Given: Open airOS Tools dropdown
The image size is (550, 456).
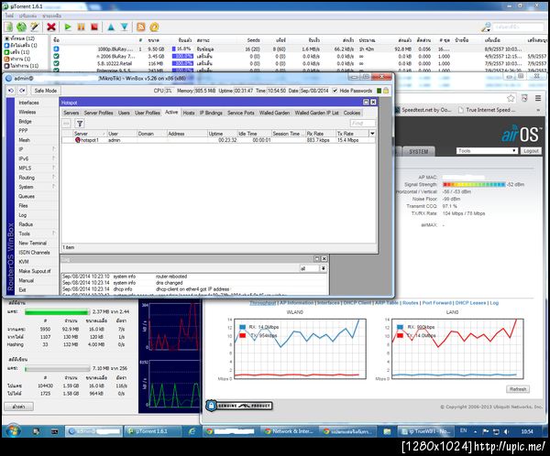Looking at the screenshot, I should pyautogui.click(x=487, y=151).
